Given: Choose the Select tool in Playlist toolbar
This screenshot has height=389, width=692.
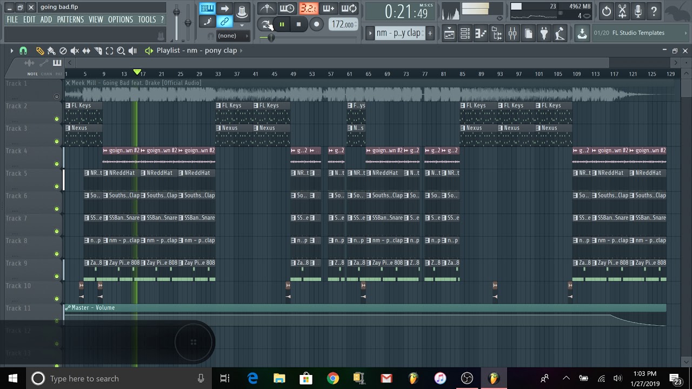Looking at the screenshot, I should pyautogui.click(x=109, y=50).
